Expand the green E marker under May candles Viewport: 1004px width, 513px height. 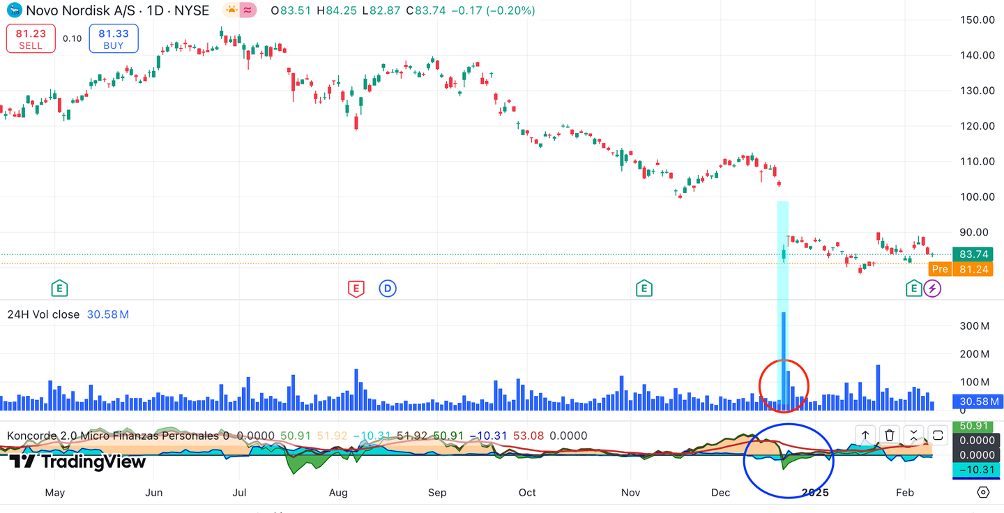pyautogui.click(x=60, y=288)
